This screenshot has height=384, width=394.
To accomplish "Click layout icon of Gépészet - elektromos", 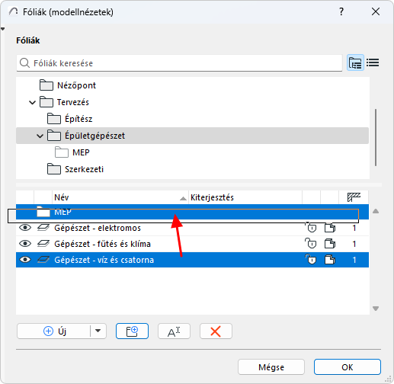I will (x=330, y=228).
